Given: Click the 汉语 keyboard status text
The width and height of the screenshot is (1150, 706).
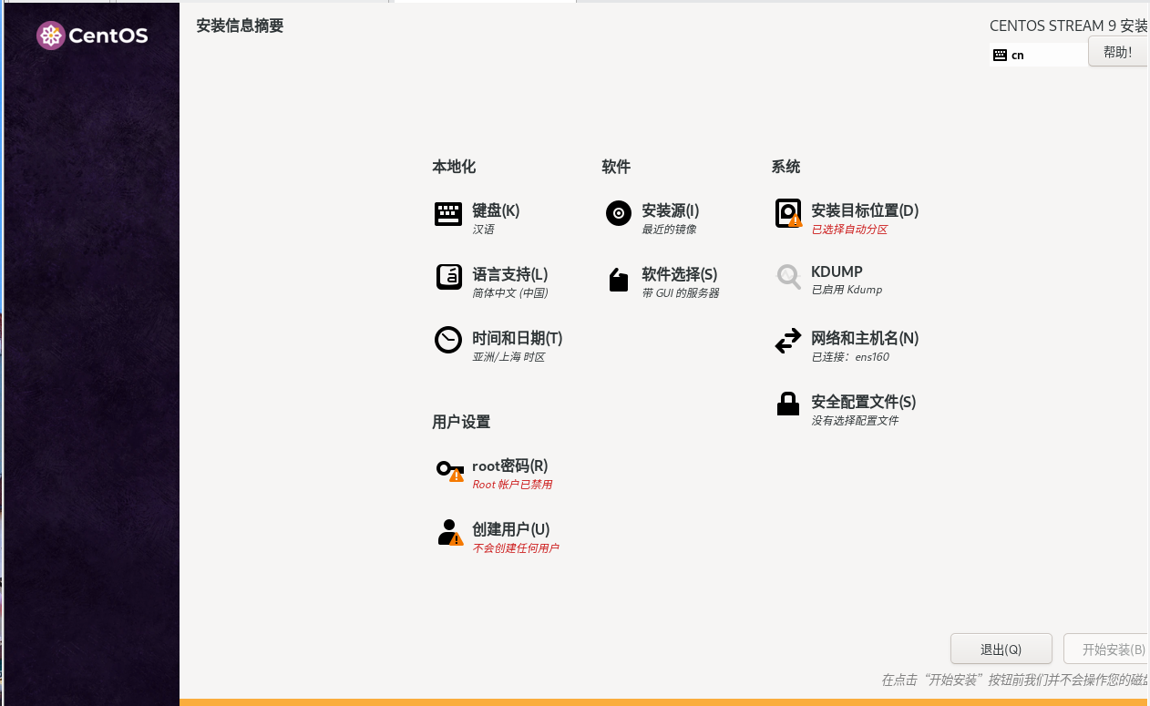Looking at the screenshot, I should [x=483, y=230].
